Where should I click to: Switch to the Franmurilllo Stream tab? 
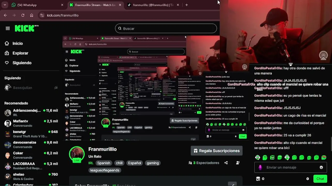pyautogui.click(x=95, y=5)
